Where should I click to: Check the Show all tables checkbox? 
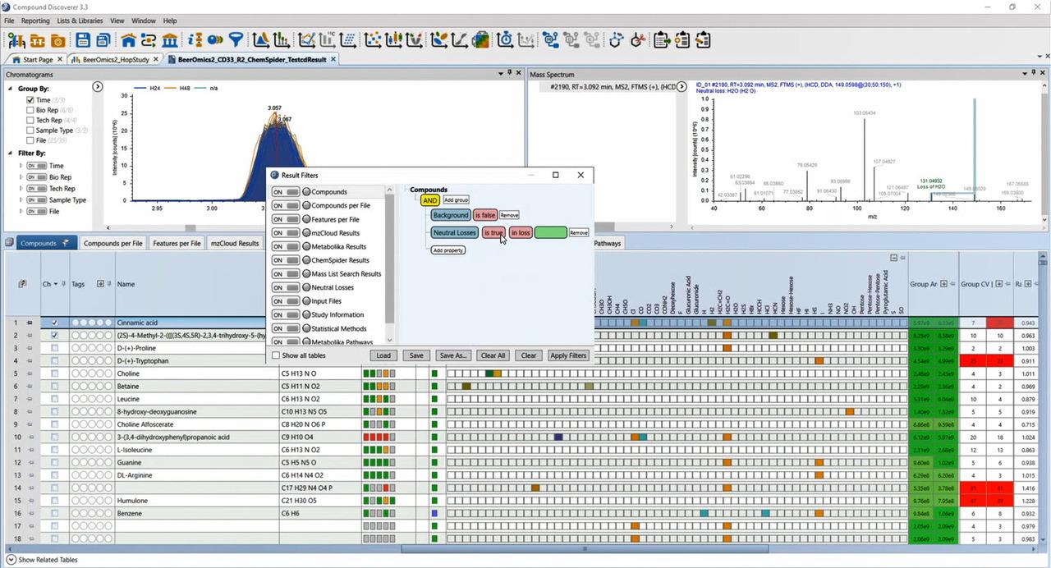276,355
